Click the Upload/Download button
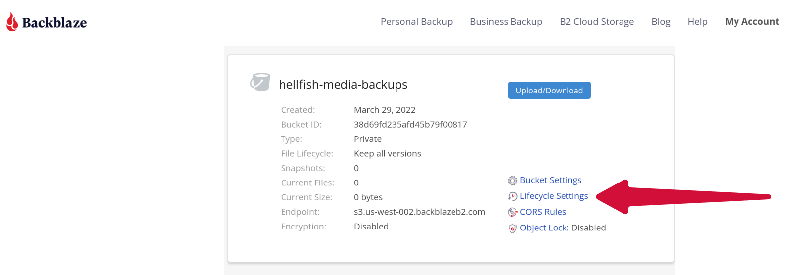The image size is (793, 275). coord(549,91)
